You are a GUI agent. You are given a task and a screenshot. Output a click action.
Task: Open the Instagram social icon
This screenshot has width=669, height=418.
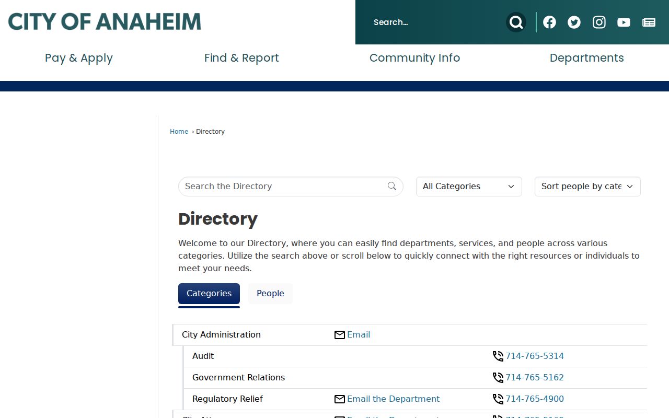click(x=599, y=22)
